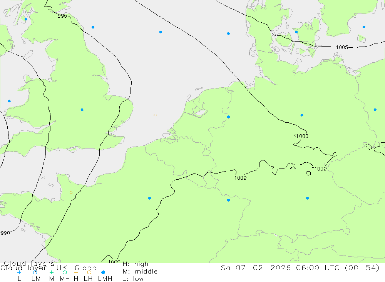The width and height of the screenshot is (385, 282).
Task: Click the 'H: high' legend text
Action: tap(136, 264)
